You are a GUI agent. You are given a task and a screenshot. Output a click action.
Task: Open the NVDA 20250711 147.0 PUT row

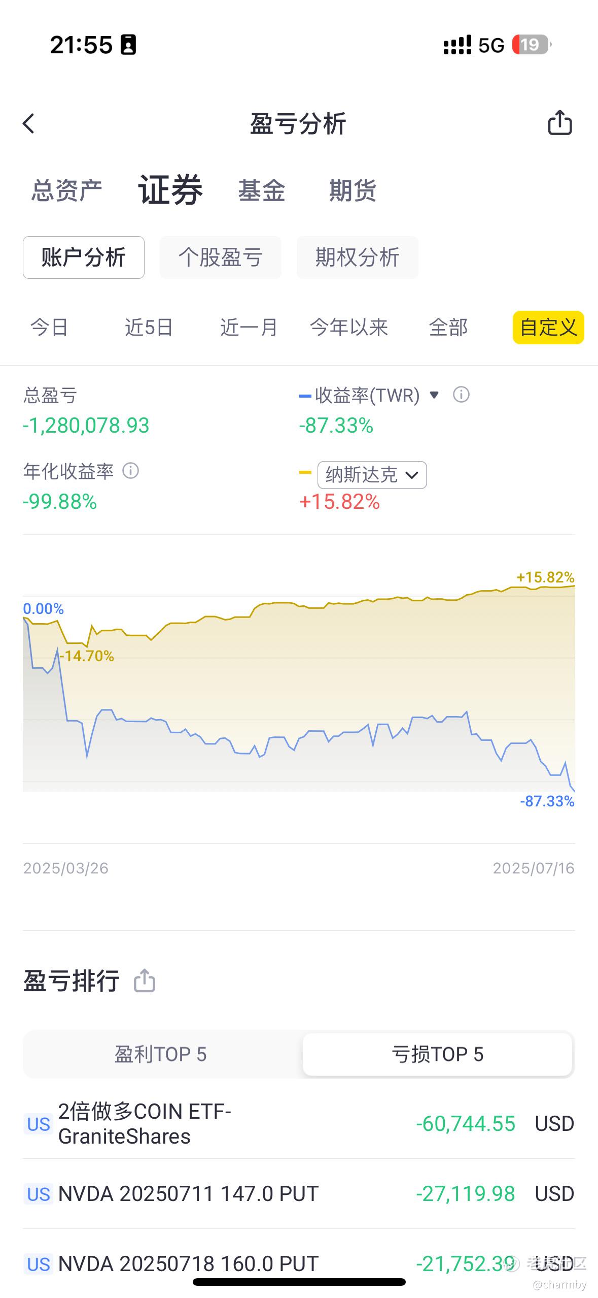pyautogui.click(x=299, y=1193)
